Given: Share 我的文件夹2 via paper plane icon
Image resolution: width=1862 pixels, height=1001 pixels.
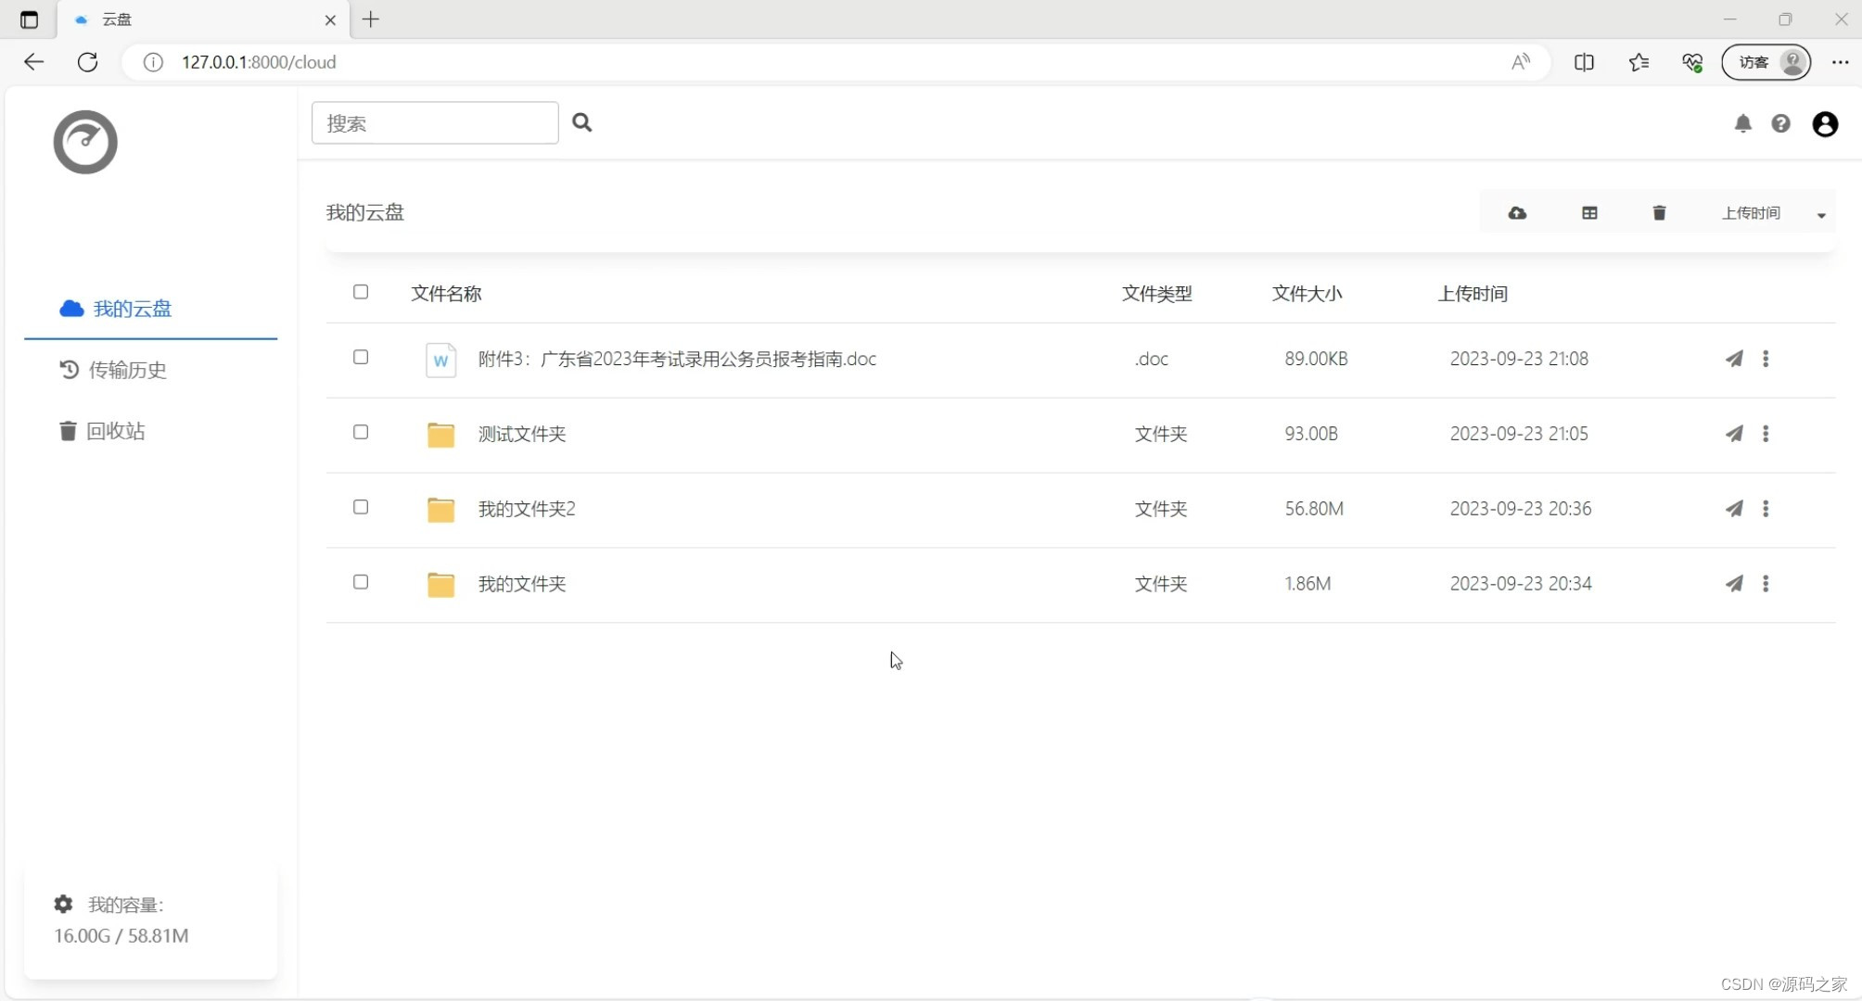Looking at the screenshot, I should 1734,509.
